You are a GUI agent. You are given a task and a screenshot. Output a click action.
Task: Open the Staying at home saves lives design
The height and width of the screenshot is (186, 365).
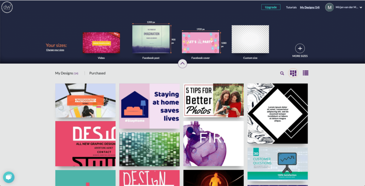(x=149, y=106)
